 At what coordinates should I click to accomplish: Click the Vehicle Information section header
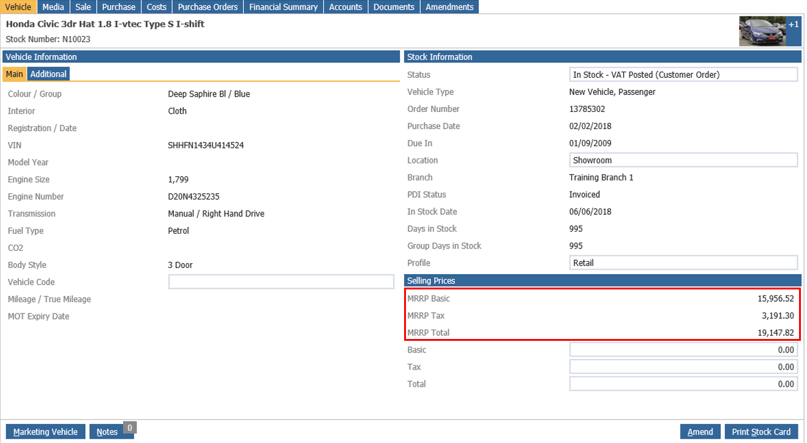201,57
